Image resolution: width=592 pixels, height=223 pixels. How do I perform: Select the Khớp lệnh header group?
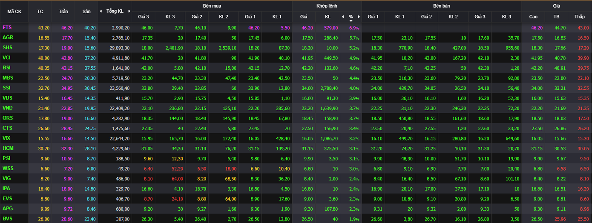click(327, 6)
